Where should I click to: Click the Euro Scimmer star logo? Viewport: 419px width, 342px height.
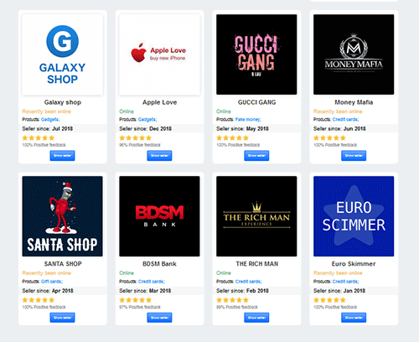point(354,216)
